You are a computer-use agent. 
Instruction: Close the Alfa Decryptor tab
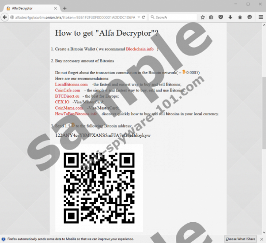55,8
